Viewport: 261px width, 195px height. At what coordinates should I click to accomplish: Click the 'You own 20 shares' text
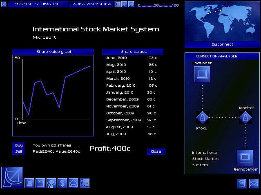(52, 145)
